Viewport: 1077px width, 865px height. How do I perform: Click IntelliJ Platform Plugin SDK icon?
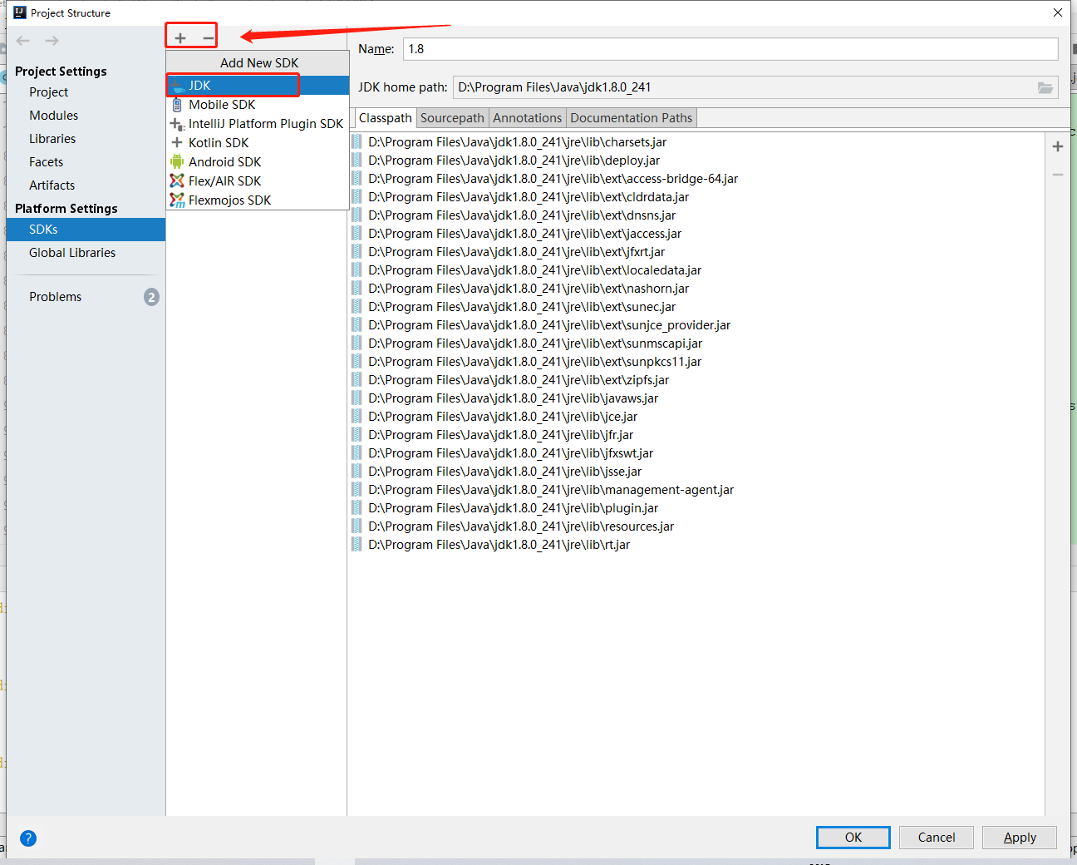[x=177, y=124]
